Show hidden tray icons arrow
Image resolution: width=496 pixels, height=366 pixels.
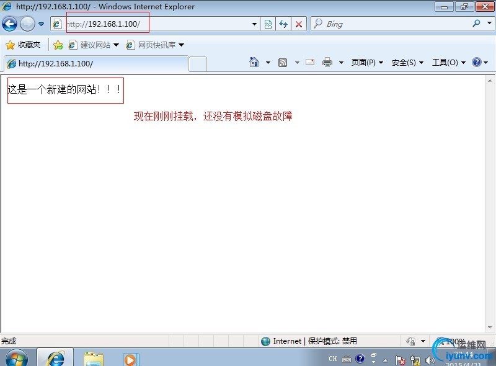click(x=385, y=360)
